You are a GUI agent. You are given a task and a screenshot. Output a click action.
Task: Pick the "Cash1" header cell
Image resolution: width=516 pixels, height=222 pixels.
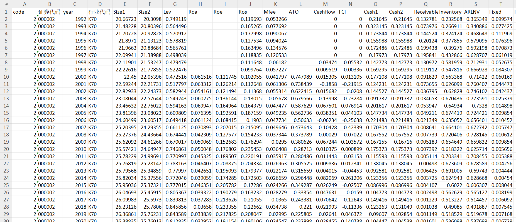pos(376,12)
